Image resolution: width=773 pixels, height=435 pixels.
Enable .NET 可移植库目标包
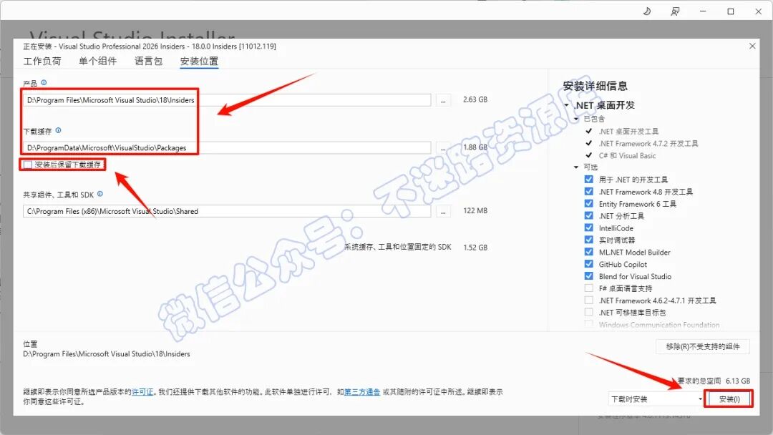[x=588, y=313]
